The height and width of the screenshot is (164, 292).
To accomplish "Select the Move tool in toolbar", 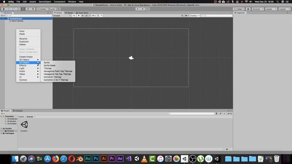I will point(9,9).
